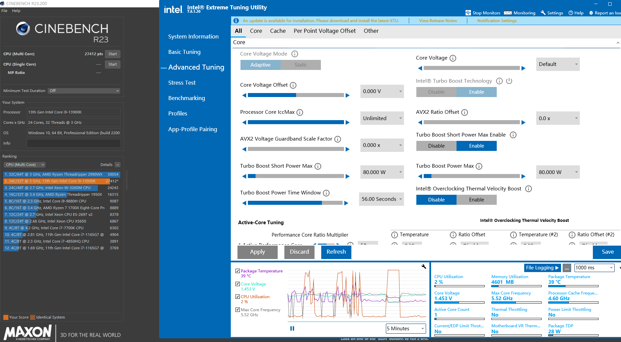Uncheck Max Core Frequency graph checkbox
This screenshot has height=342, width=621.
tap(237, 310)
